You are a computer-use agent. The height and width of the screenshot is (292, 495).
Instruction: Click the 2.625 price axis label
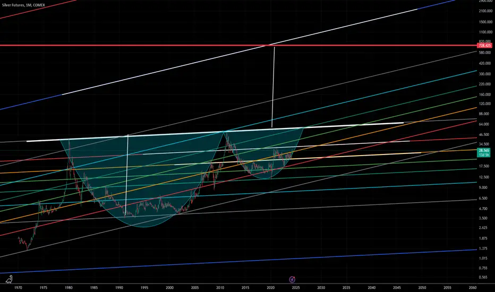click(483, 228)
